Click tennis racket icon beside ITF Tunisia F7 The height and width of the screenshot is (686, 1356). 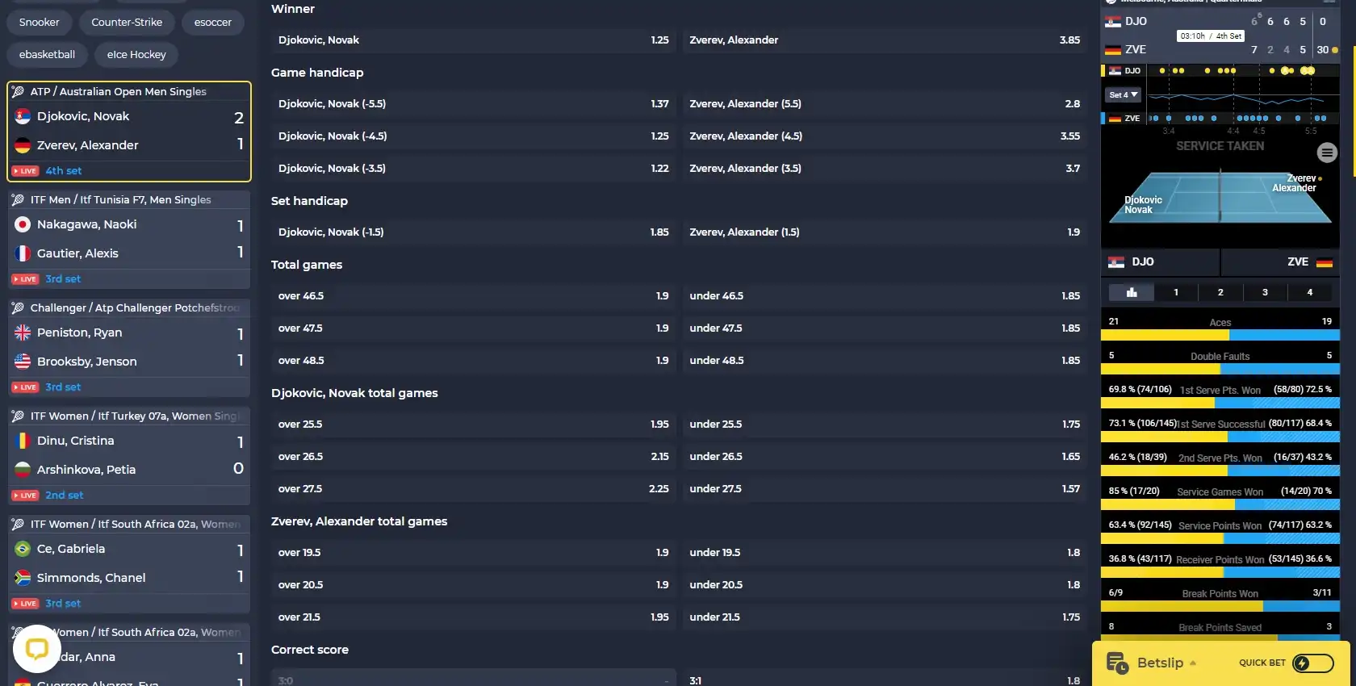coord(18,200)
